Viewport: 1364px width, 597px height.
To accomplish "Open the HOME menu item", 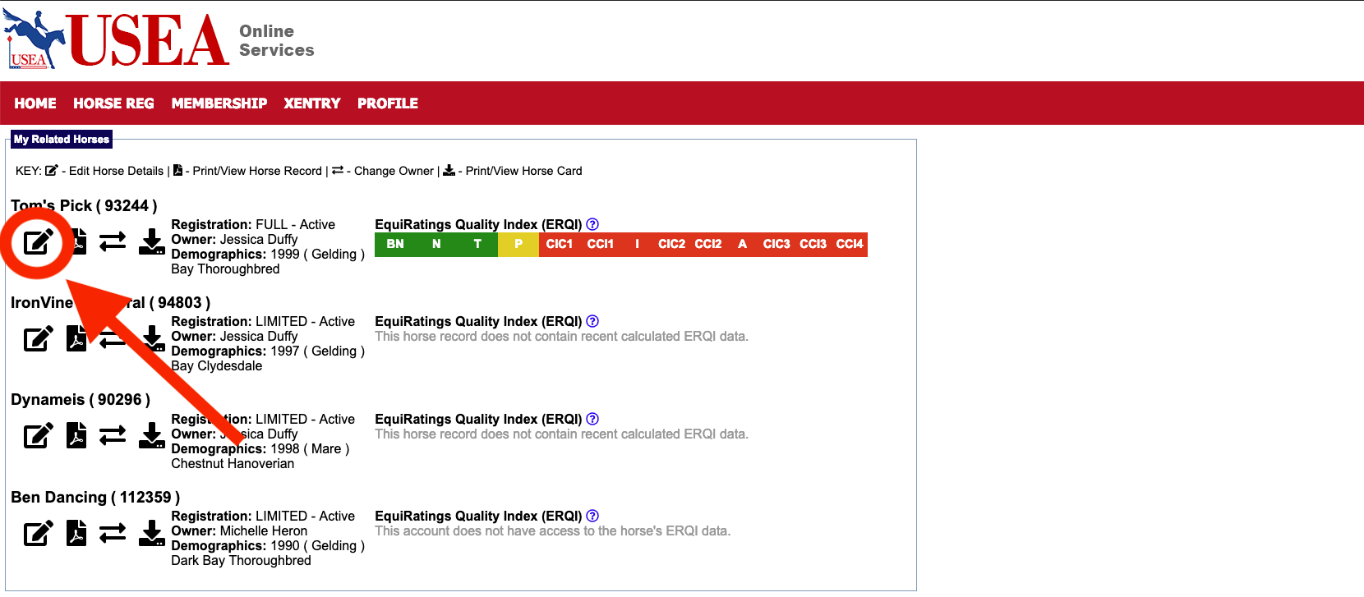I will (x=35, y=103).
